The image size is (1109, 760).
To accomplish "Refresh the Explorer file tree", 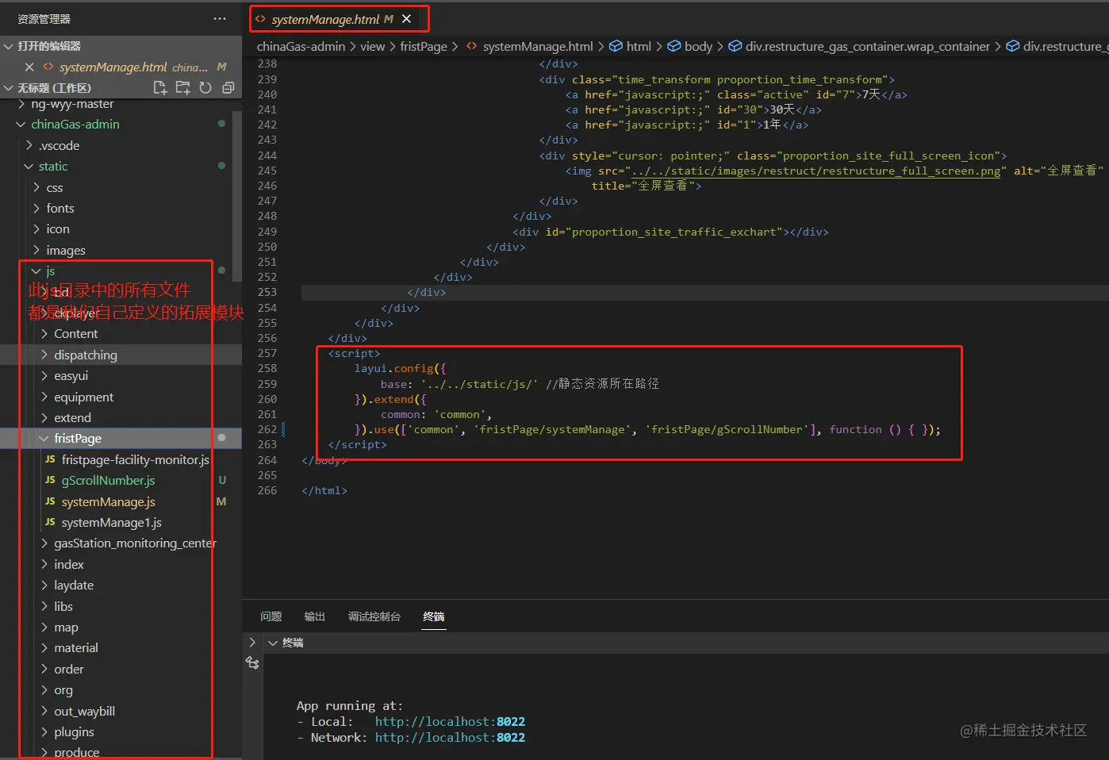I will tap(205, 88).
